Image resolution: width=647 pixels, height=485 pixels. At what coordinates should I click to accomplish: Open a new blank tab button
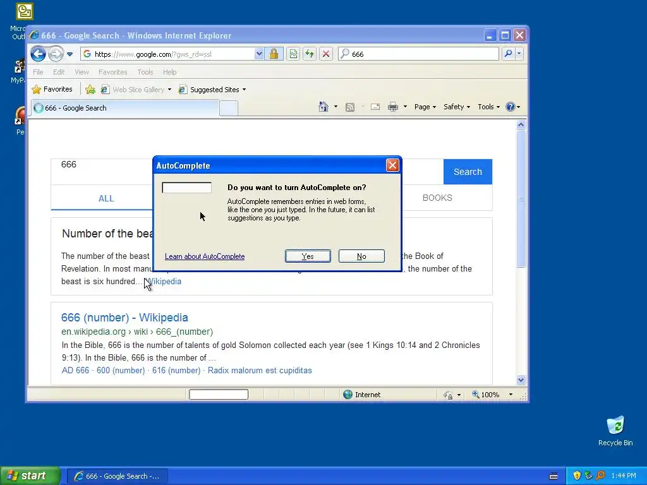click(229, 109)
